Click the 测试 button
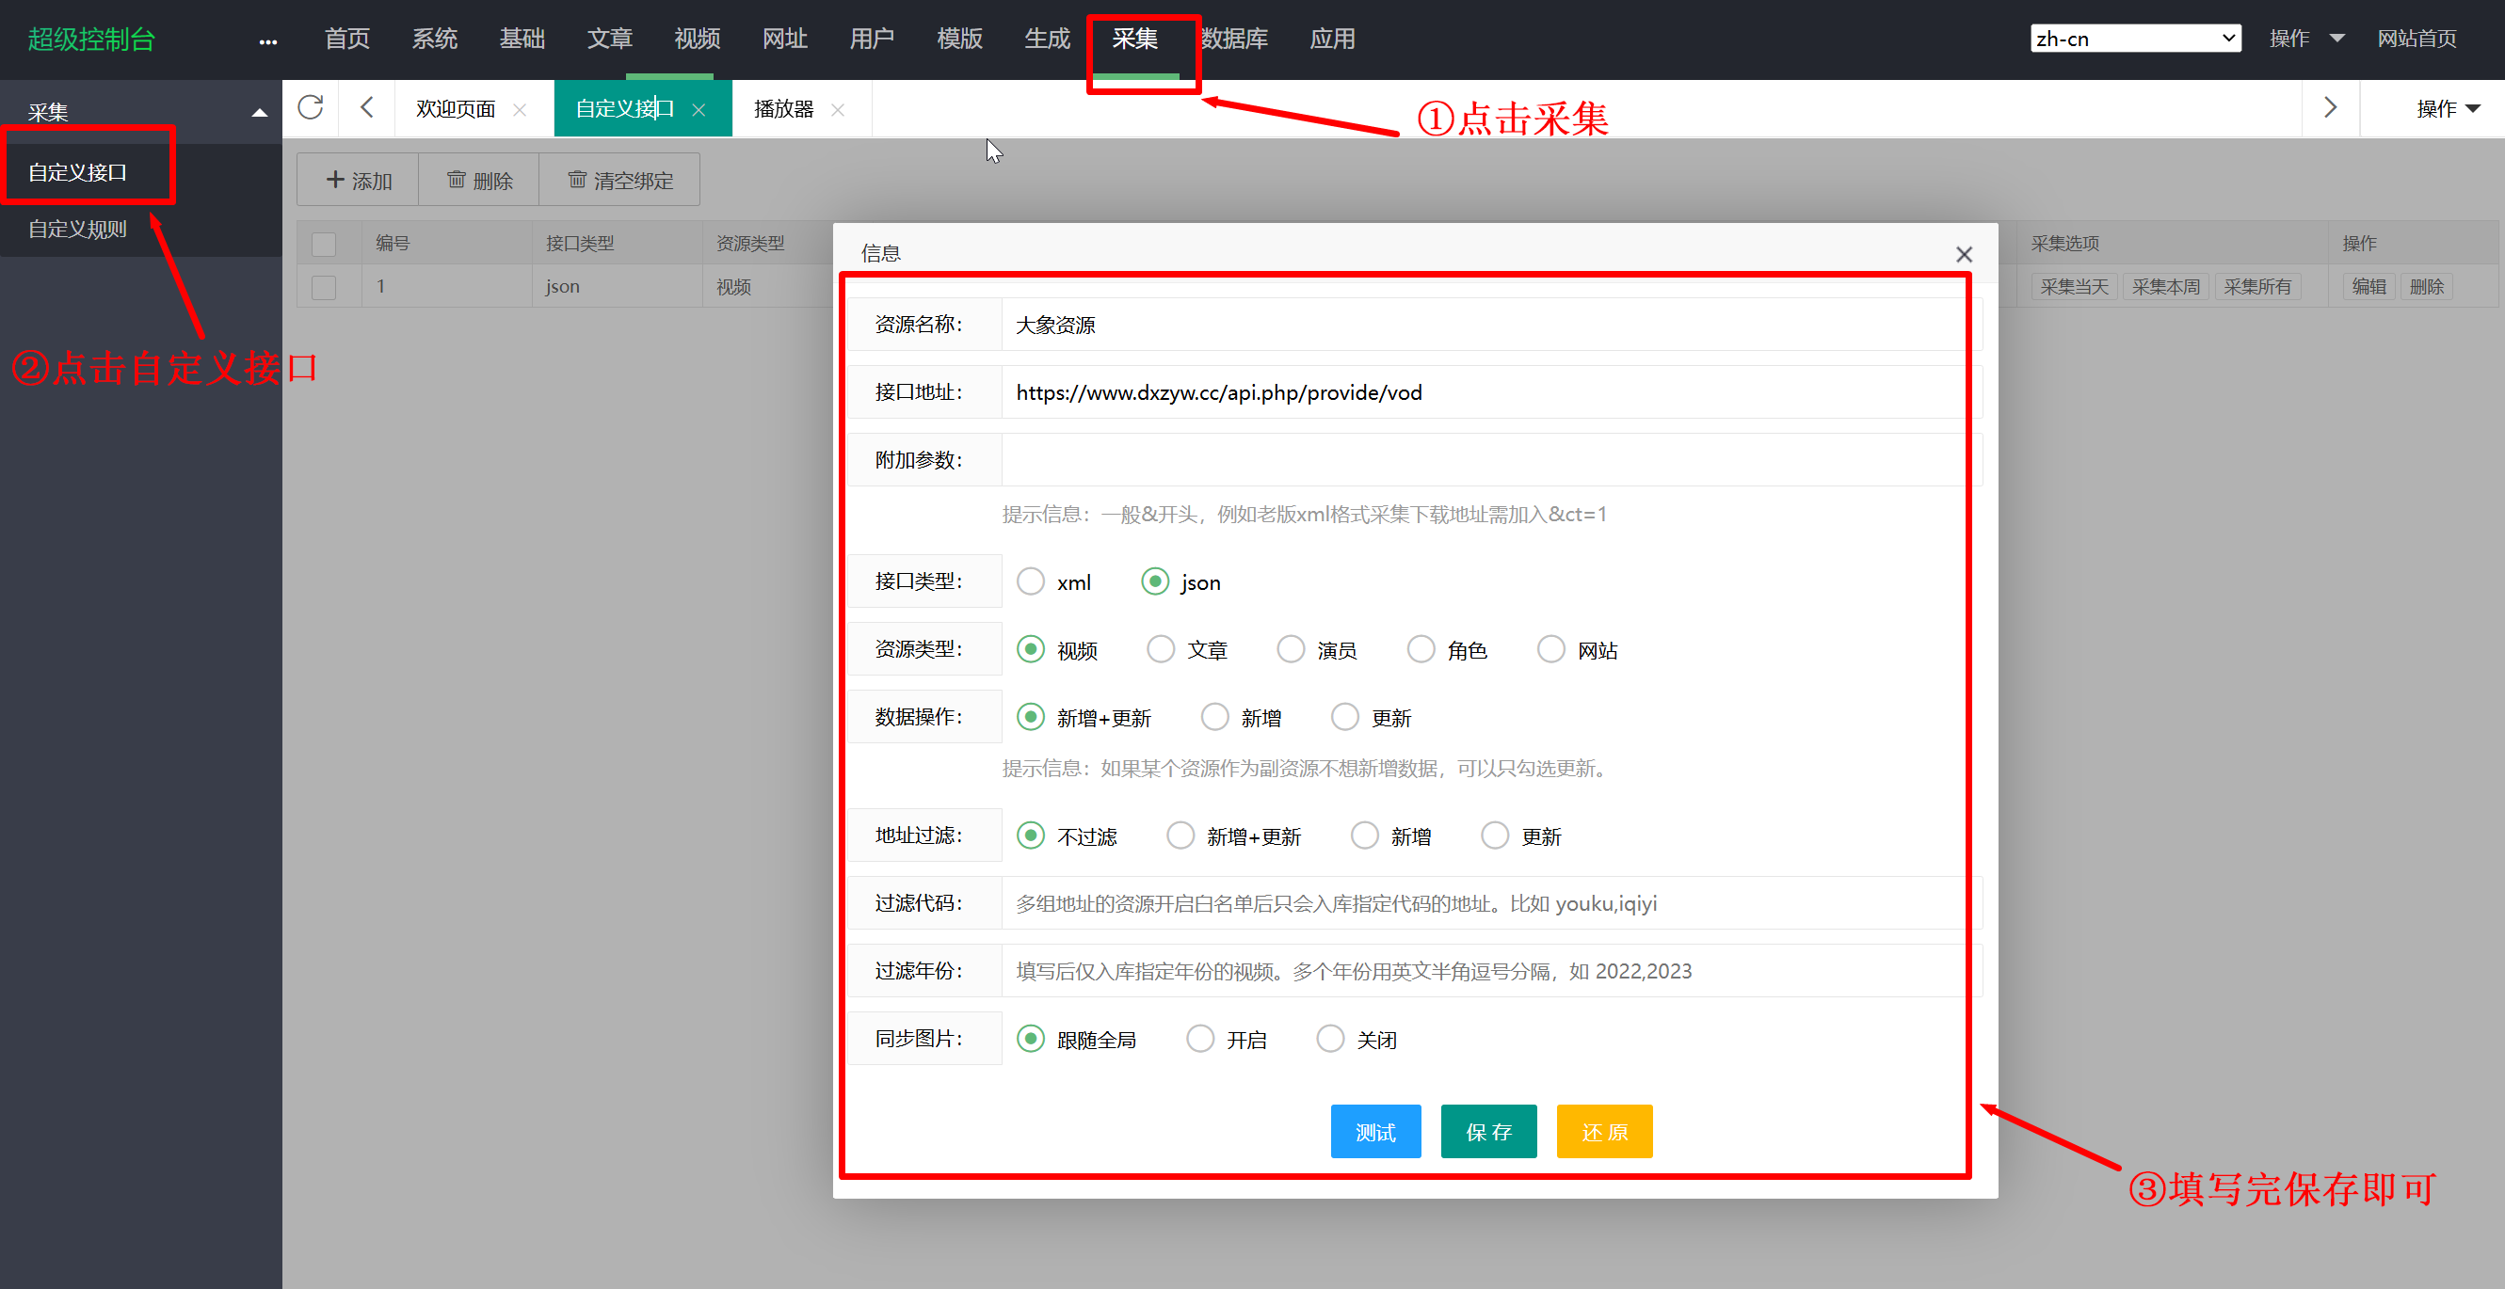The width and height of the screenshot is (2505, 1289). (1375, 1132)
